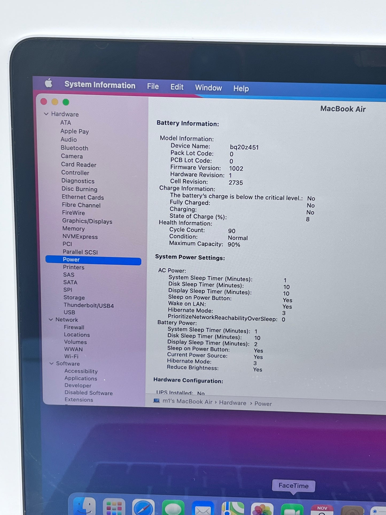Collapse the Network section chevron
Viewport: 386px width, 515px height.
pyautogui.click(x=51, y=319)
